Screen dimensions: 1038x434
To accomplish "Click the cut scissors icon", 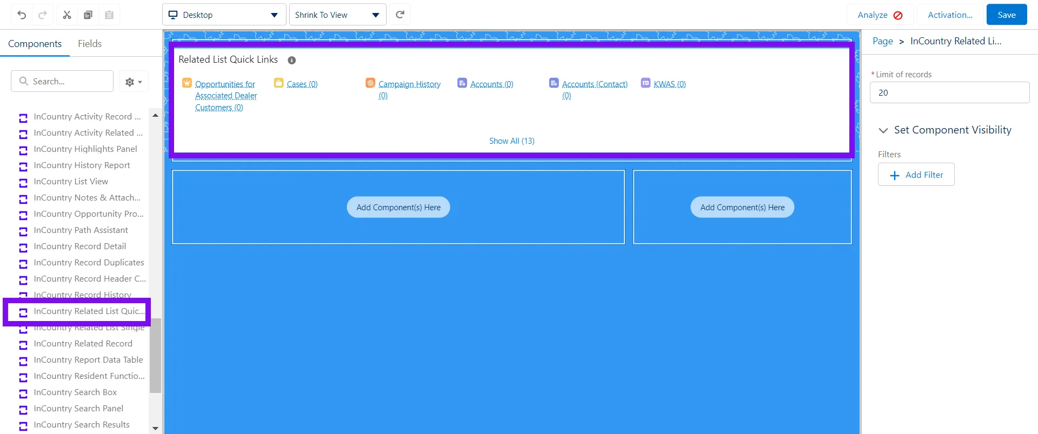I will [x=67, y=15].
